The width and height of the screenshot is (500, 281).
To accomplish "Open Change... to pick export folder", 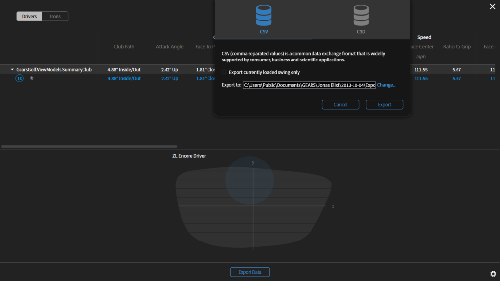I will coord(386,85).
